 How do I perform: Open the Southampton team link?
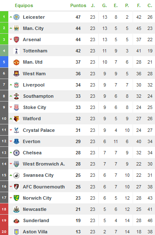click(38, 96)
